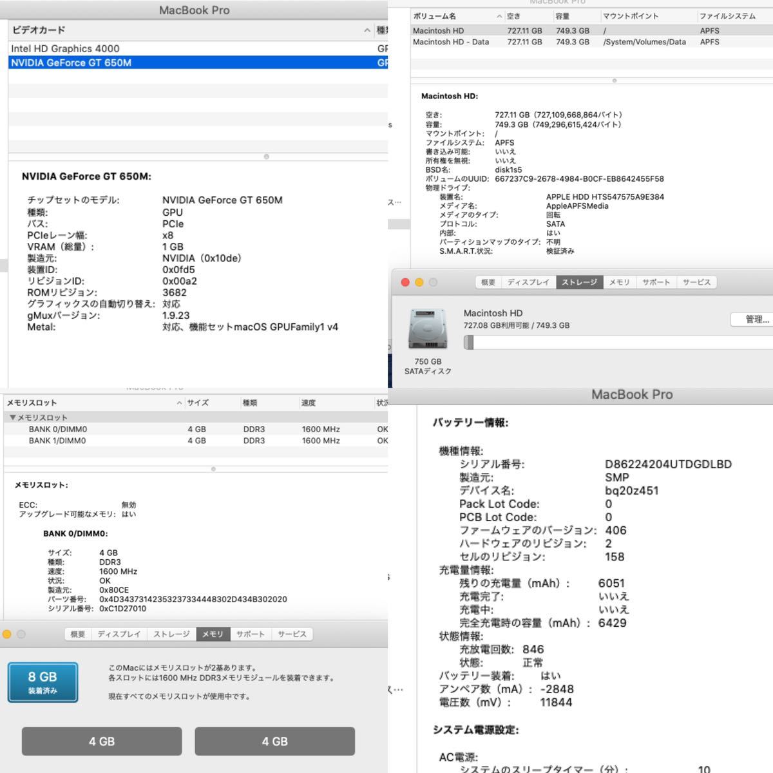Open ディスプレイ tab in the storage window

pyautogui.click(x=529, y=282)
